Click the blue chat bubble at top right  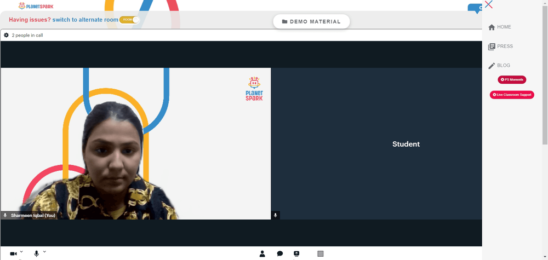[x=475, y=8]
